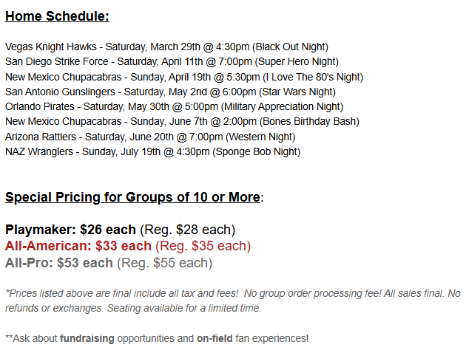466x353 pixels.
Task: Click the prices disclaimer about tax and fees
Action: [122, 293]
